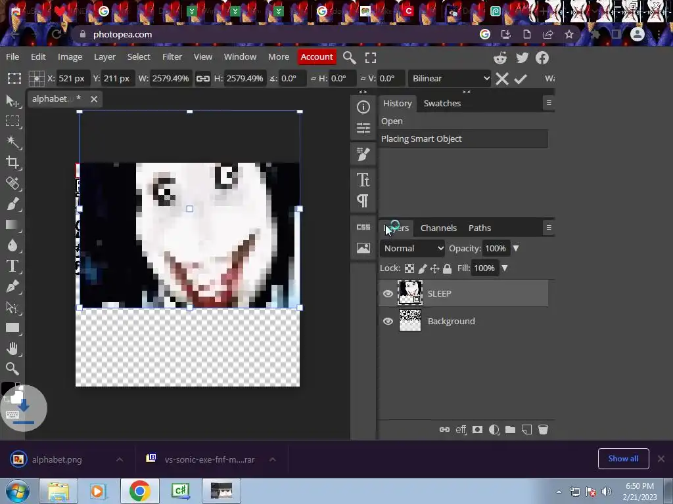Screen dimensions: 673x504
Task: Select the Brush tool
Action: (x=12, y=203)
